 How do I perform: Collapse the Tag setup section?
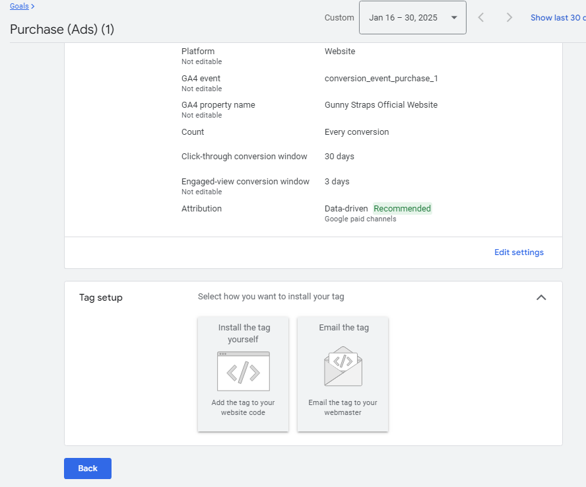point(541,297)
